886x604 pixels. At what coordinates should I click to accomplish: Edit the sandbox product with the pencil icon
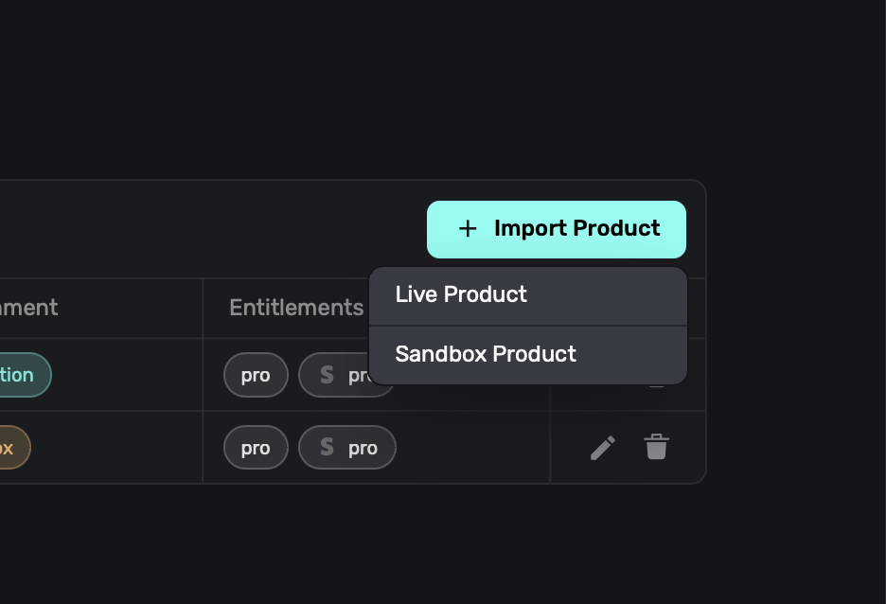(603, 448)
